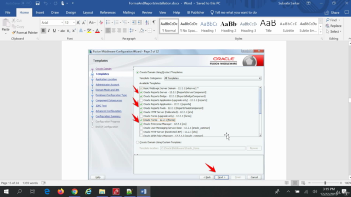Image resolution: width=351 pixels, height=197 pixels.
Task: Apply the Heading 1 style
Action: click(208, 26)
